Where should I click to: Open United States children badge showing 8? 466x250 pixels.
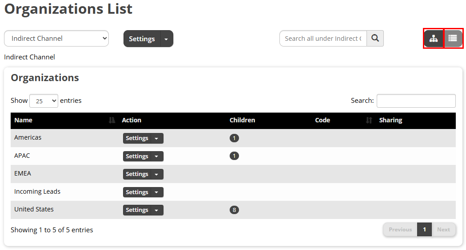234,210
